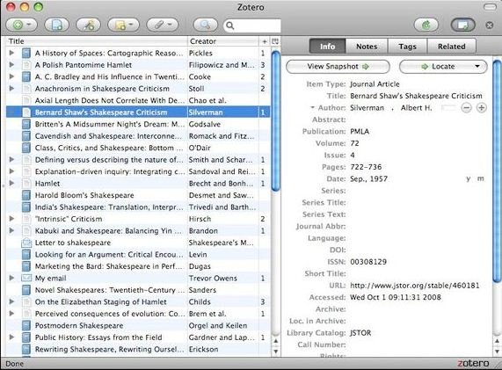
Task: Edit the Date value Sep., 1957
Action: coord(369,179)
